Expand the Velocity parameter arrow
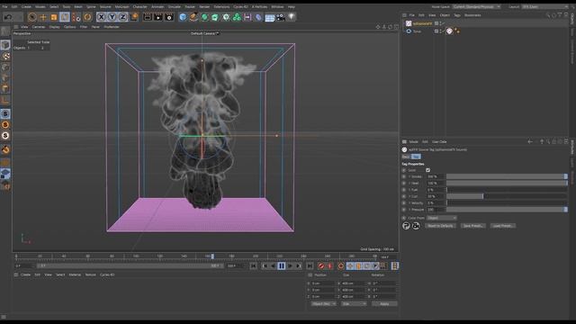The width and height of the screenshot is (576, 324). [x=409, y=203]
